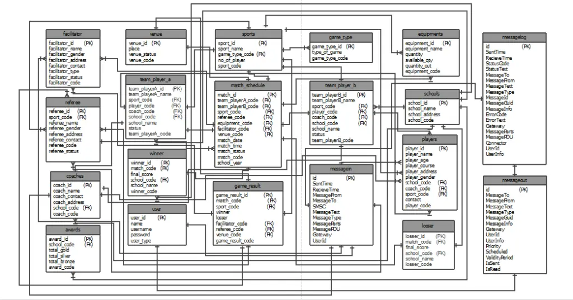Click the referee table header
573x300 pixels.
73,102
